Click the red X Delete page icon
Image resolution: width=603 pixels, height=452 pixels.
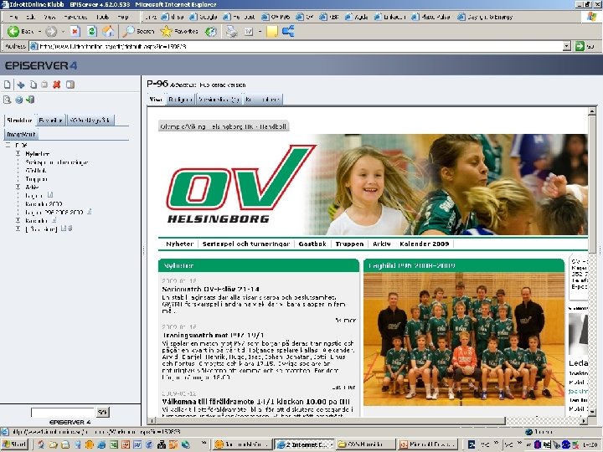[x=57, y=85]
